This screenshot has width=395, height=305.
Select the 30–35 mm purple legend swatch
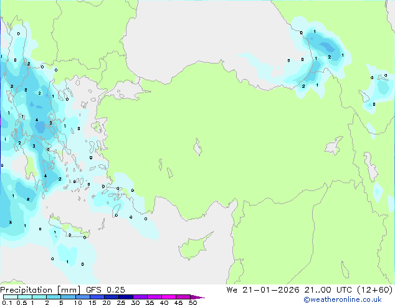(x=140, y=297)
